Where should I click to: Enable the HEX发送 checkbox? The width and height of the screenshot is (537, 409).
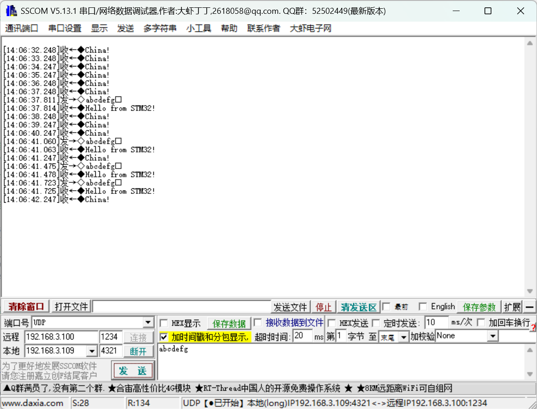point(332,323)
